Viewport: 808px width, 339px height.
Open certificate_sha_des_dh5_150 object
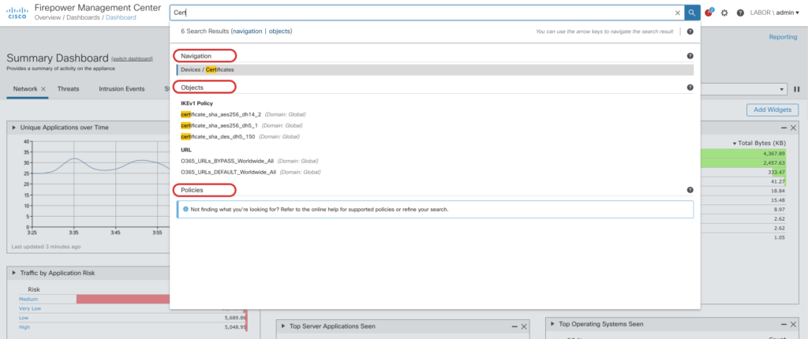[218, 136]
